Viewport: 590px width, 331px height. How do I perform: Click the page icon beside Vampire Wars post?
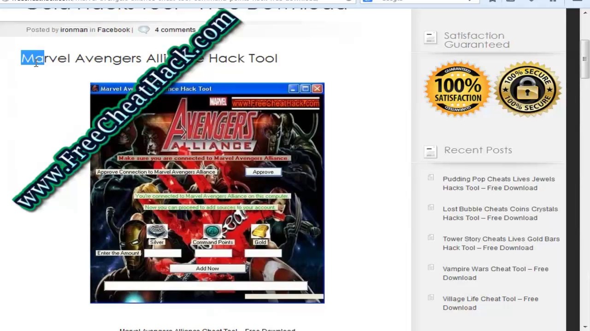click(431, 267)
